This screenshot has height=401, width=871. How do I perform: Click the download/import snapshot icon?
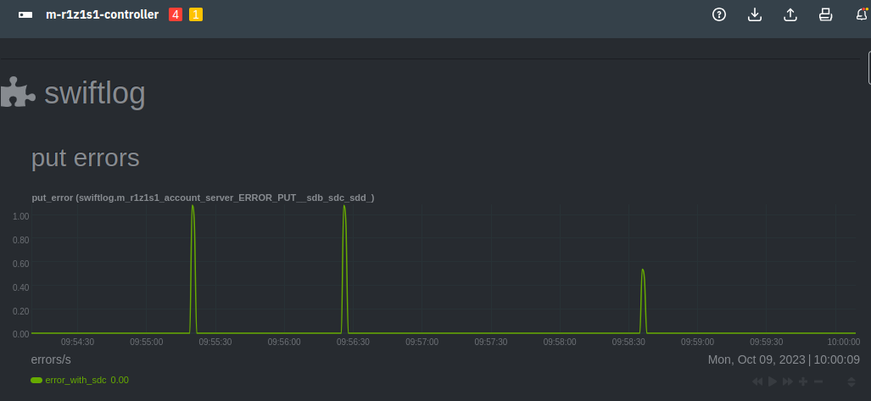coord(755,14)
